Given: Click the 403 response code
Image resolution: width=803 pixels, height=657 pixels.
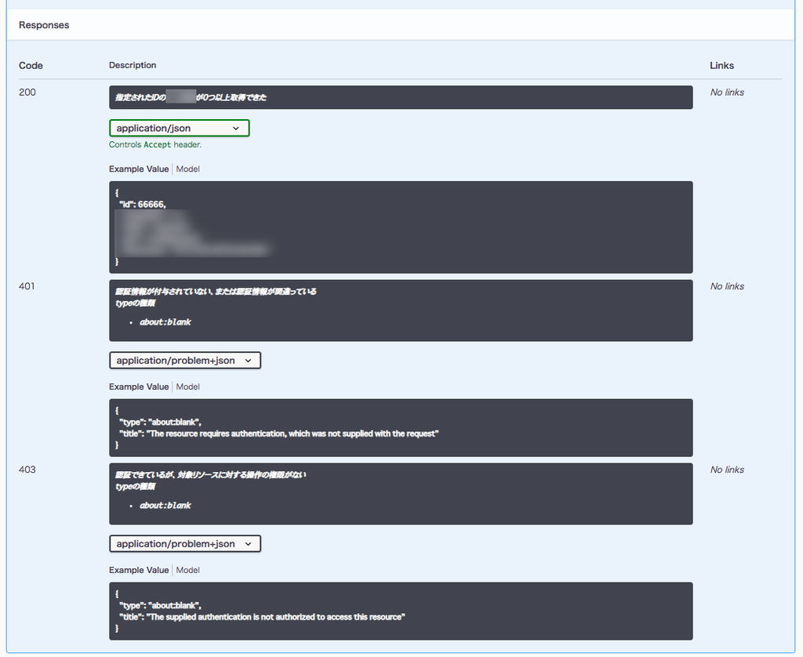Looking at the screenshot, I should click(x=27, y=470).
